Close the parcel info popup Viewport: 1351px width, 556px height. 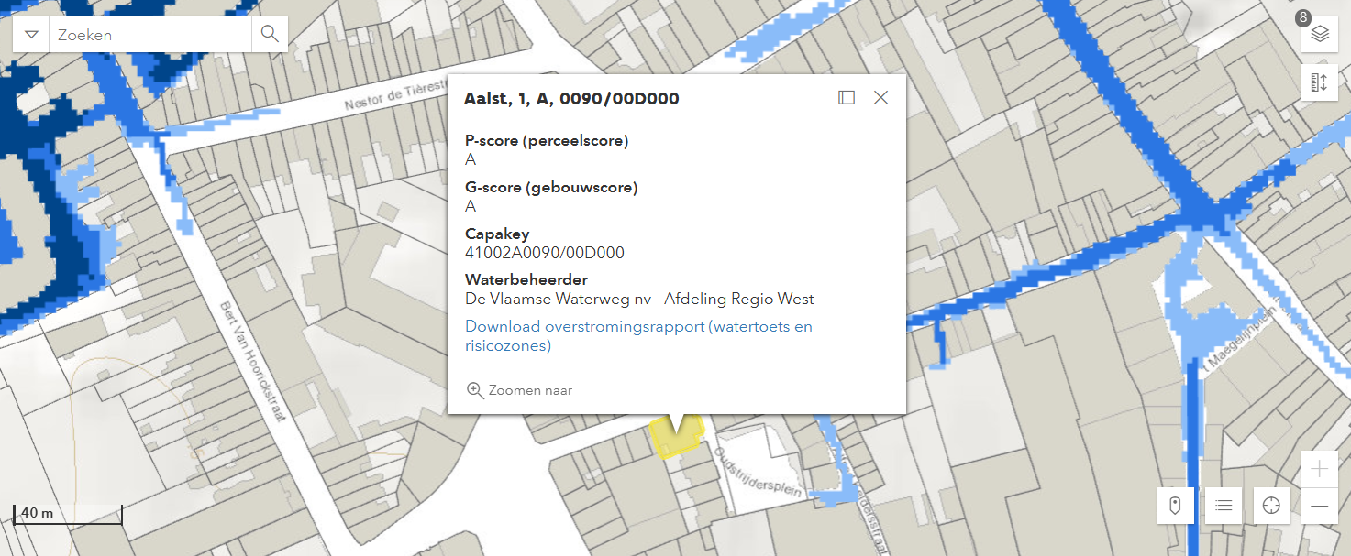(x=880, y=97)
